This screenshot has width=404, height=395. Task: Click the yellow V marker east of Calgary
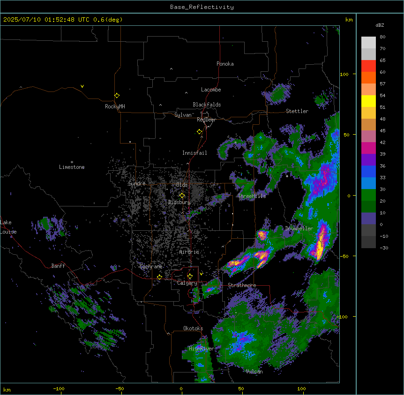[201, 273]
